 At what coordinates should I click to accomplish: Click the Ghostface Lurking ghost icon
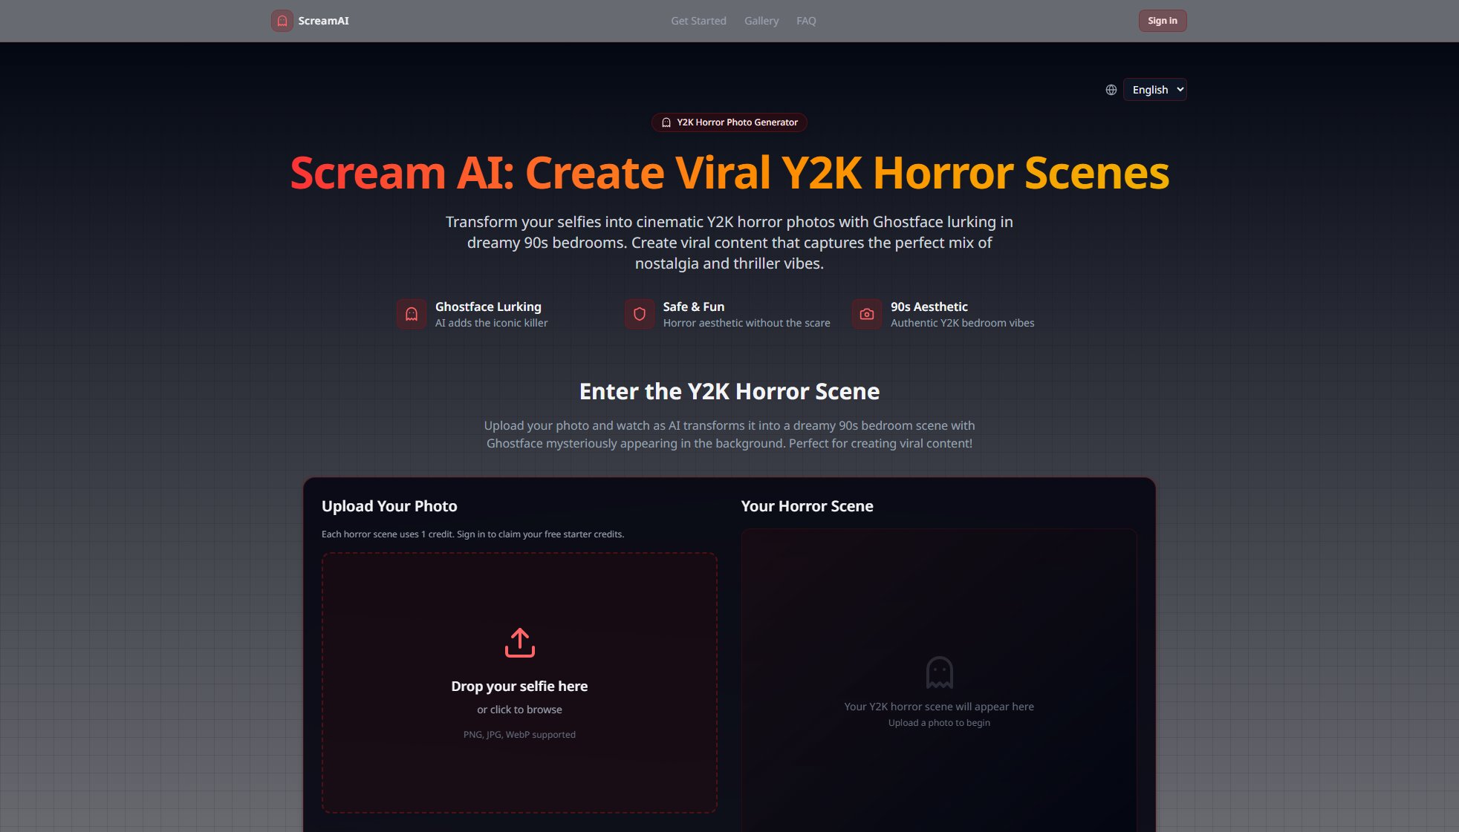click(x=412, y=314)
